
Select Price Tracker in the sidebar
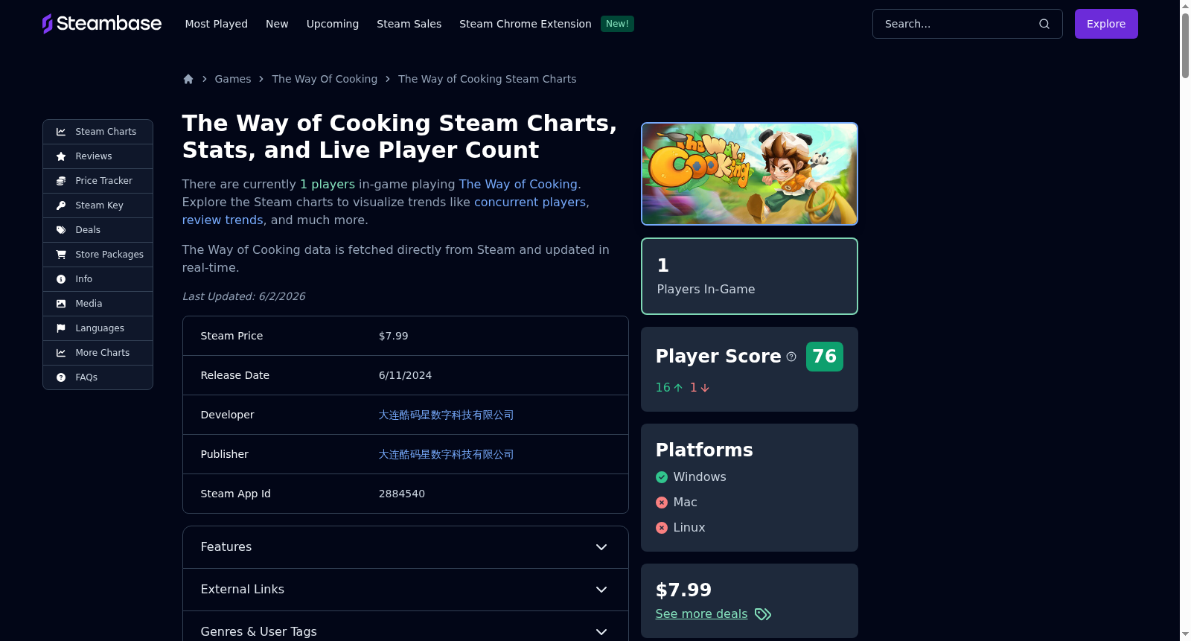[98, 181]
